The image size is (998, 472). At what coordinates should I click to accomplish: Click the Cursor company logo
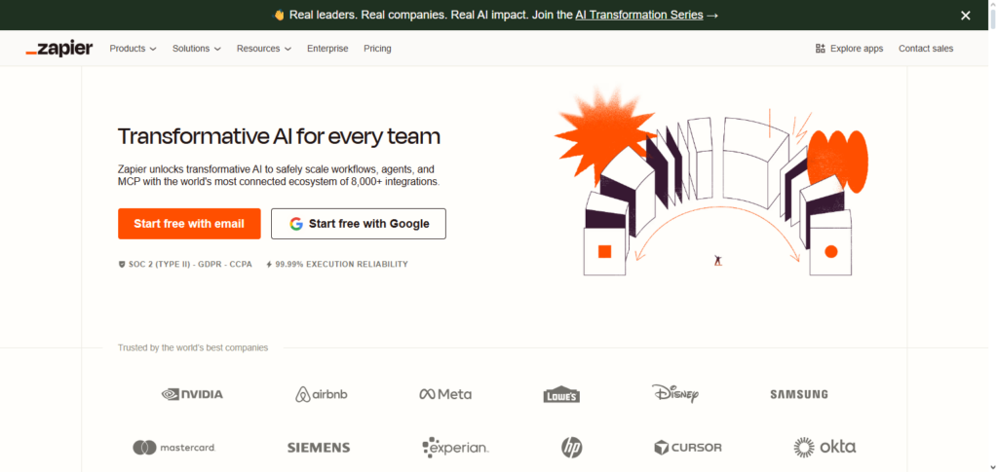(x=688, y=448)
